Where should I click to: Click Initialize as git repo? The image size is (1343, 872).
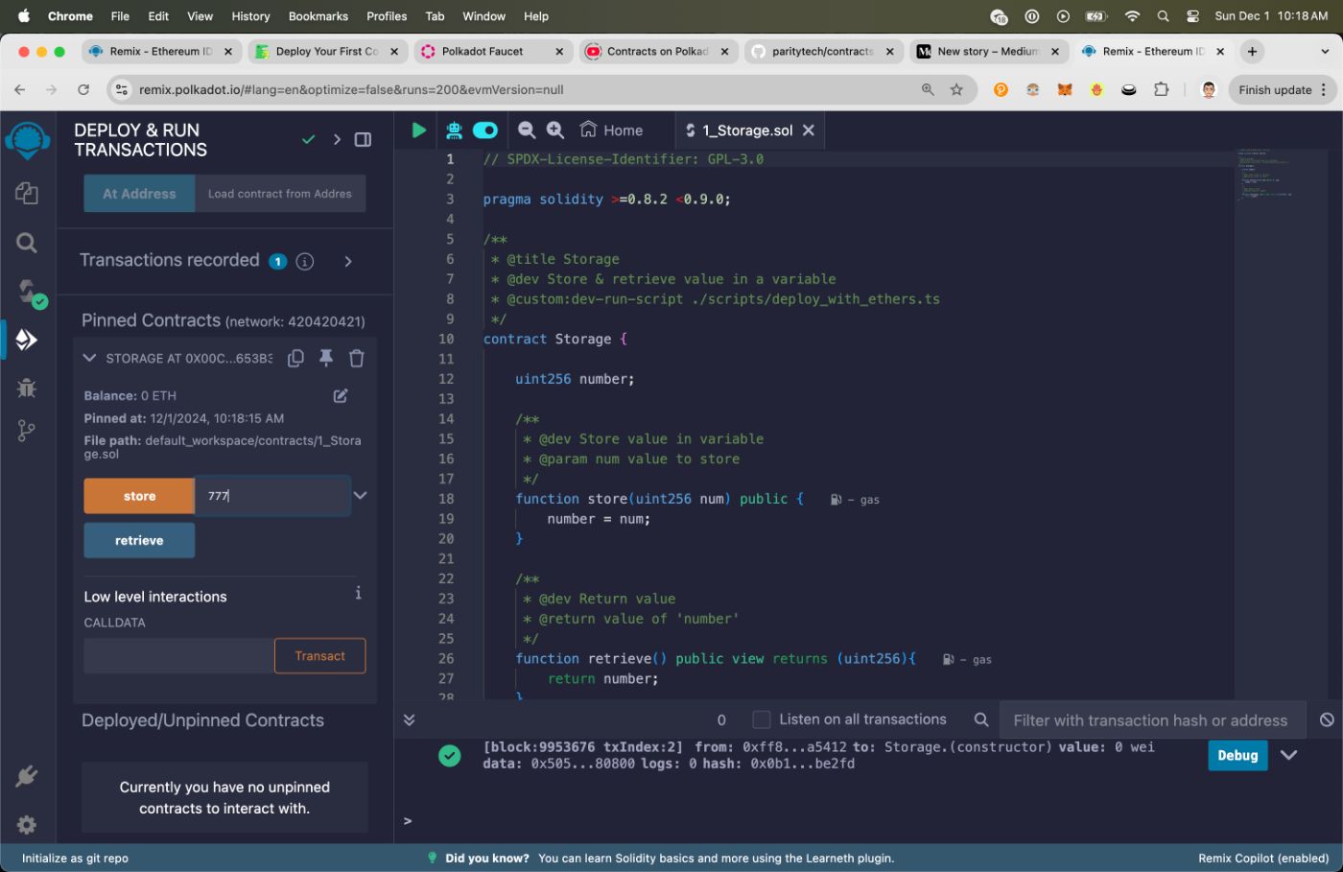[x=75, y=859]
